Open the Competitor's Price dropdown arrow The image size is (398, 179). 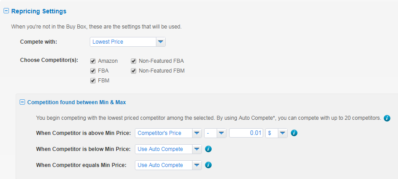[197, 133]
